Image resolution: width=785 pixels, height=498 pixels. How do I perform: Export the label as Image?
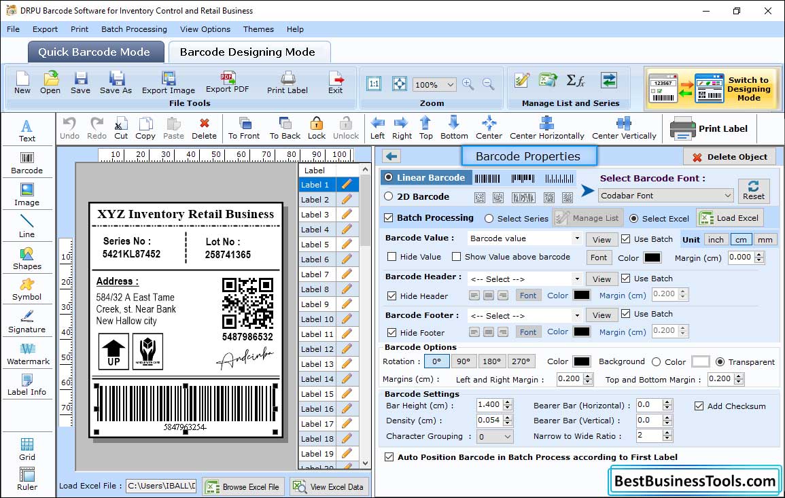169,83
